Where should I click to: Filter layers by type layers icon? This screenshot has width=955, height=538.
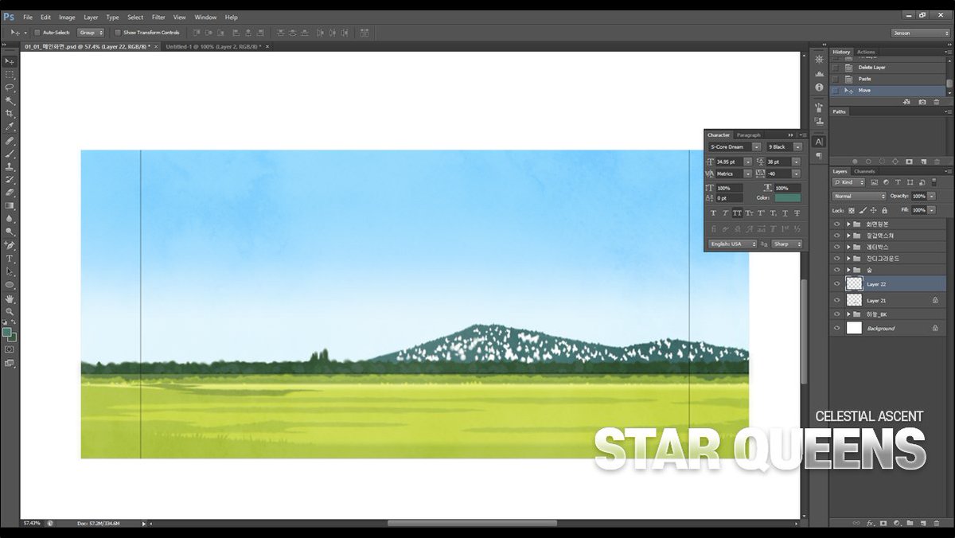pyautogui.click(x=898, y=182)
